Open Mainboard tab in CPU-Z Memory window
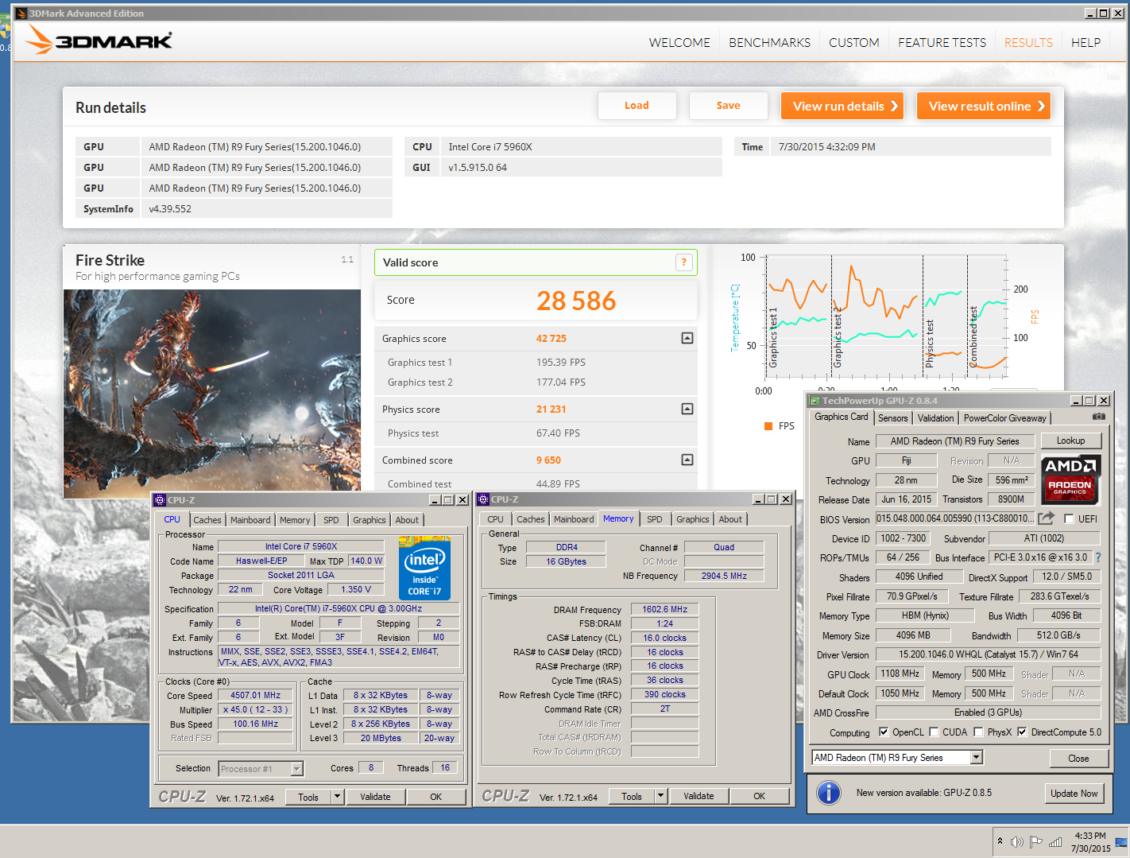This screenshot has height=858, width=1130. pos(574,519)
